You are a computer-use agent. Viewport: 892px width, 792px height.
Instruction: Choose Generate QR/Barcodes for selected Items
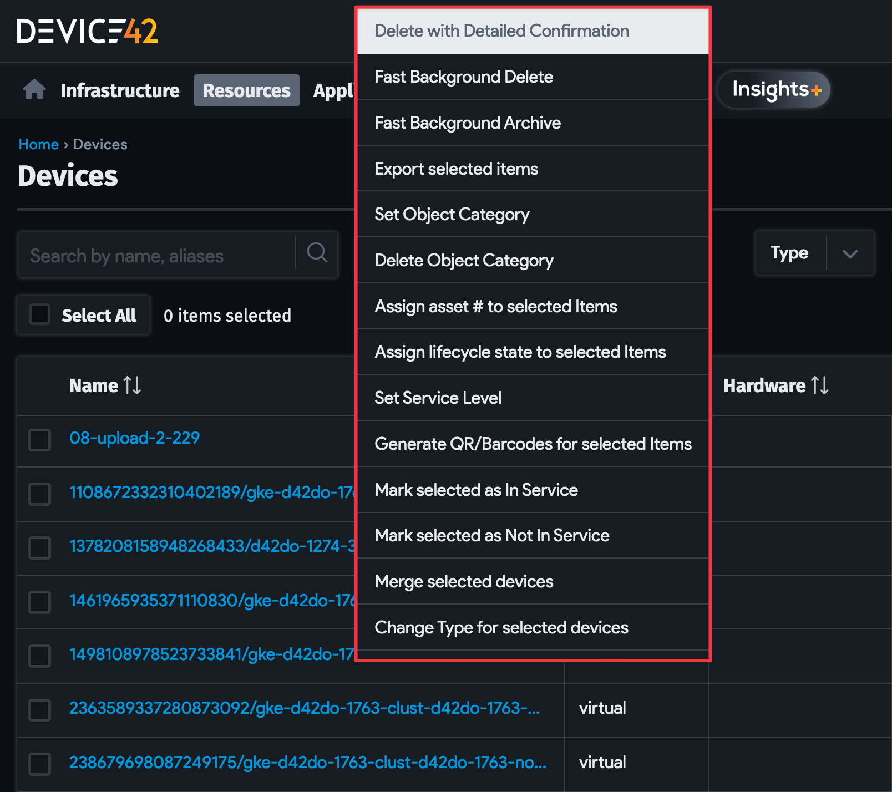(533, 444)
